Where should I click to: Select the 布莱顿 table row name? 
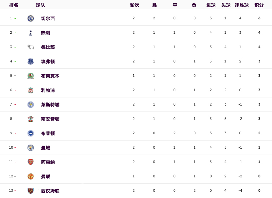point(48,134)
